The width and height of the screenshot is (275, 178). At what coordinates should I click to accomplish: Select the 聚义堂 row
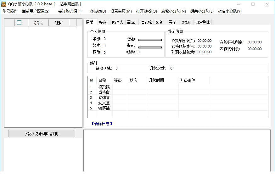[178, 103]
